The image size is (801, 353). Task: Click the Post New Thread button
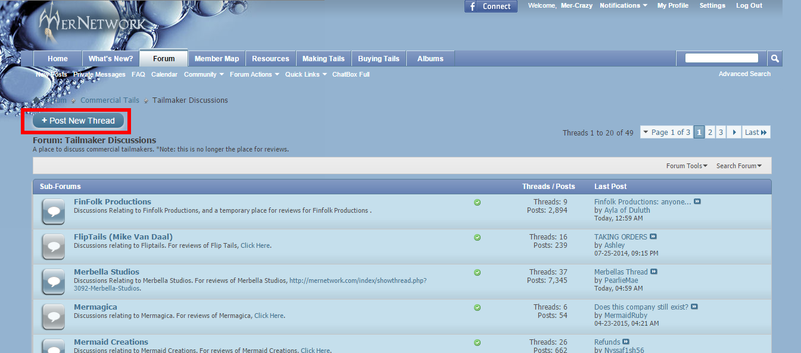tap(78, 121)
